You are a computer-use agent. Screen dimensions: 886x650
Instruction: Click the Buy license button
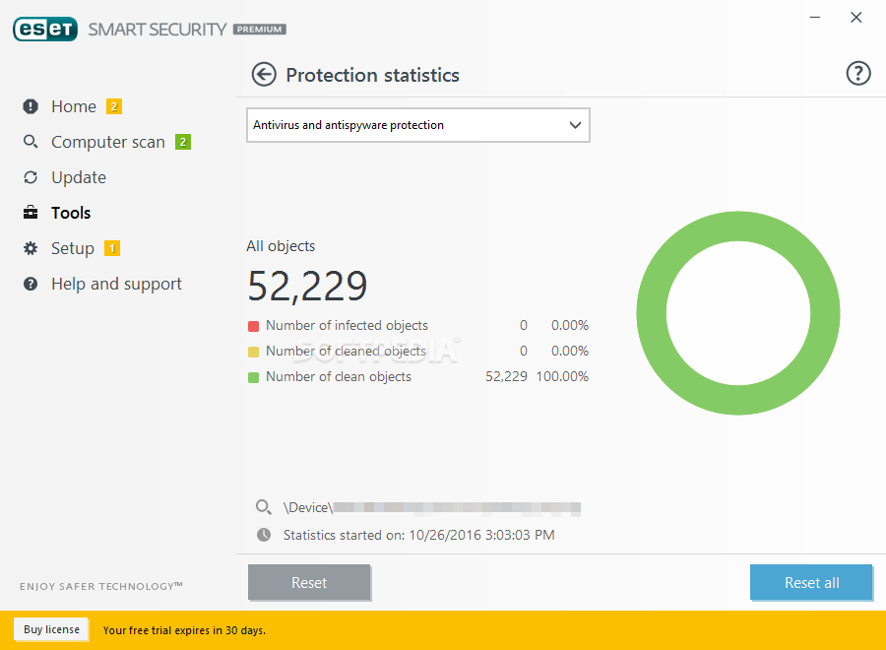coord(51,629)
